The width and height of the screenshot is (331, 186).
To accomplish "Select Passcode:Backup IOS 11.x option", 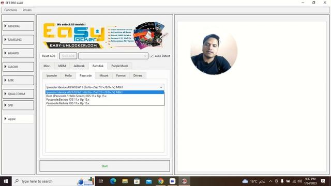I will (x=104, y=100).
